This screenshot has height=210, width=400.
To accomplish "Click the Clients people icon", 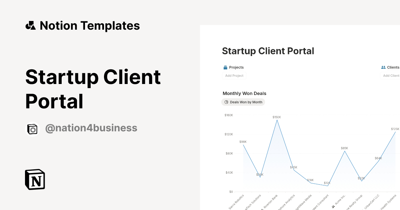I will [383, 67].
